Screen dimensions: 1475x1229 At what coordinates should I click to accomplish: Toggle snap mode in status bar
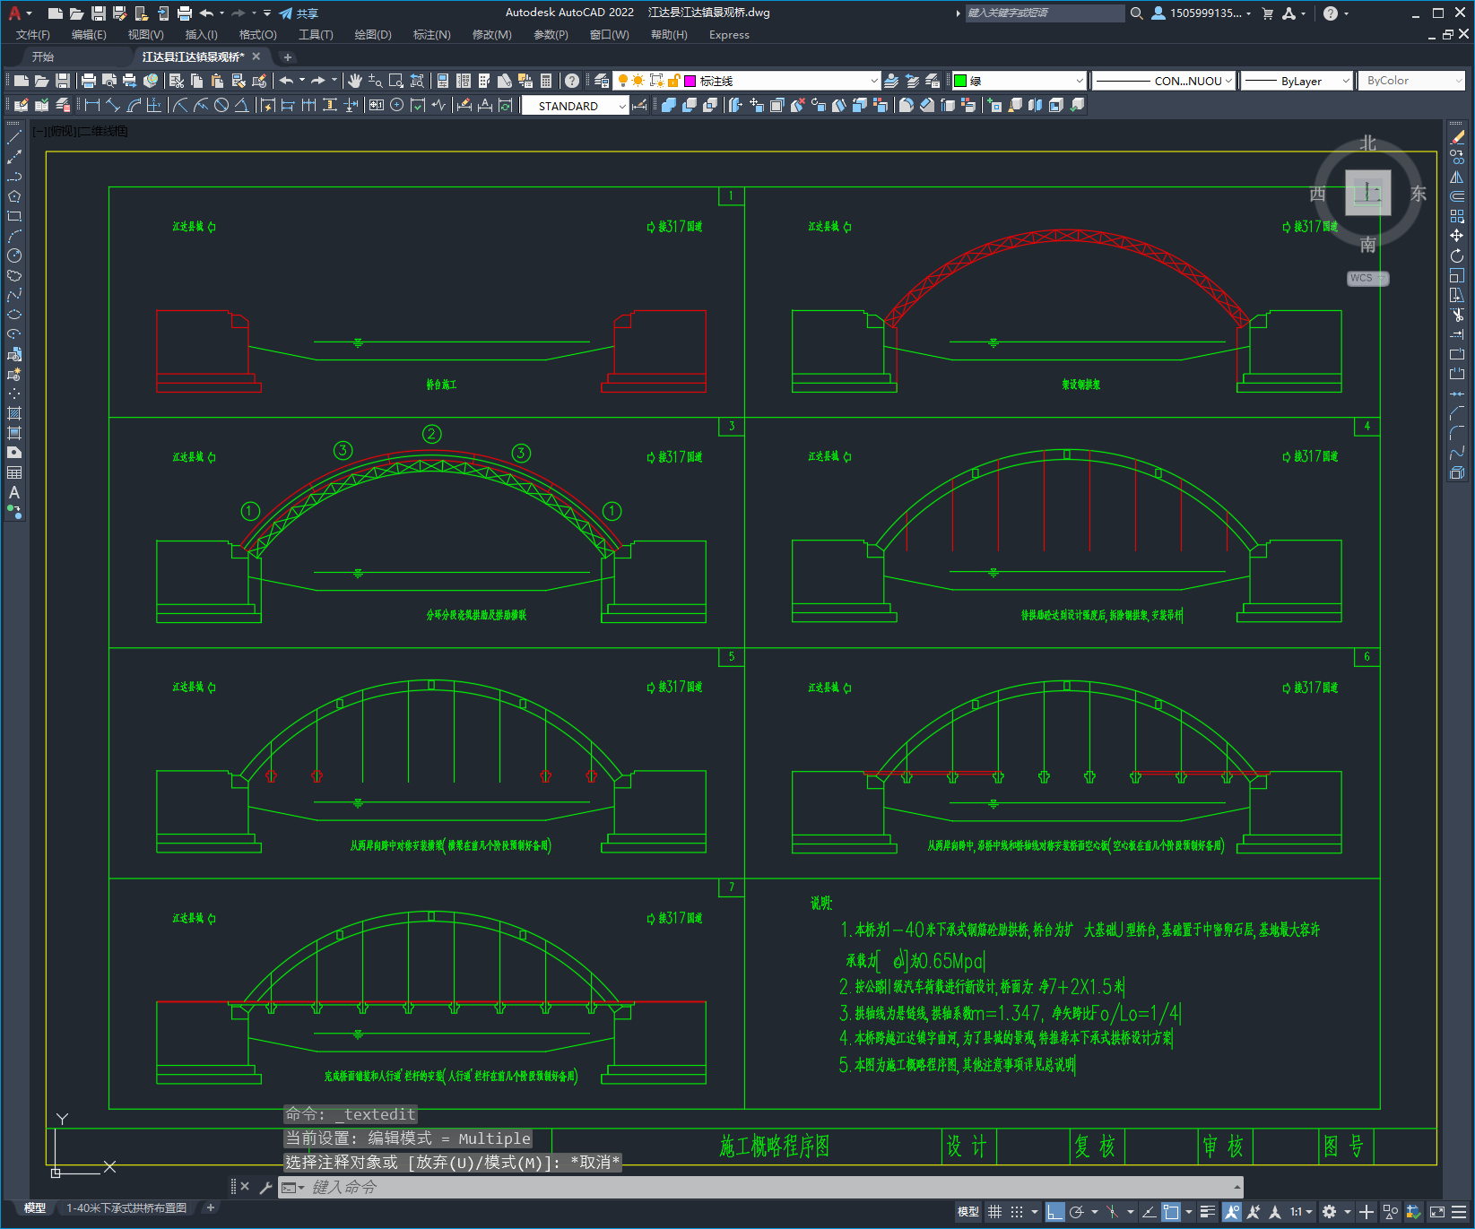click(1017, 1212)
